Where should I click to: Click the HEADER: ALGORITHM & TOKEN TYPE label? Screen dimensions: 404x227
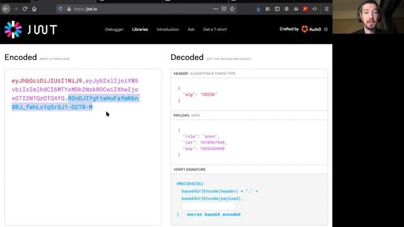205,74
